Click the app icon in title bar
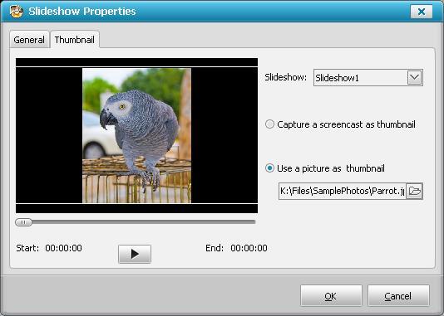The height and width of the screenshot is (316, 444). (x=16, y=12)
